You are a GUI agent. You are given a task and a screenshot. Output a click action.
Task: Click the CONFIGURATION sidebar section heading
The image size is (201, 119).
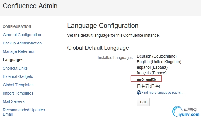coord(17,27)
